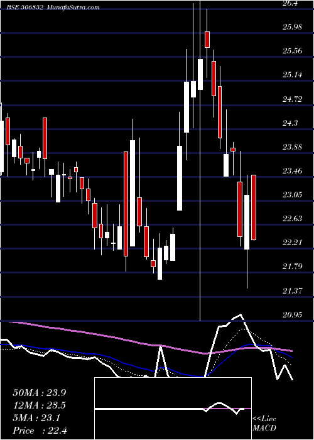Click the 12MA : 23.5 readout
The width and height of the screenshot is (314, 440).
click(39, 406)
